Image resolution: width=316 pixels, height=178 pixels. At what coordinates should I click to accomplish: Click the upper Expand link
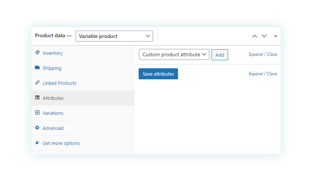click(256, 55)
